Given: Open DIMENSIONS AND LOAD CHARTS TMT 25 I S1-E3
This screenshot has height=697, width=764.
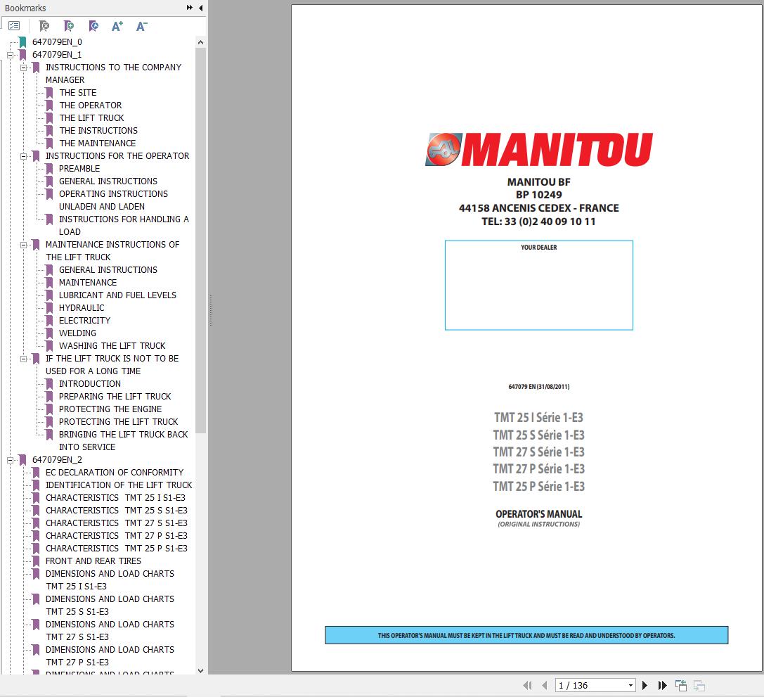Looking at the screenshot, I should 110,580.
